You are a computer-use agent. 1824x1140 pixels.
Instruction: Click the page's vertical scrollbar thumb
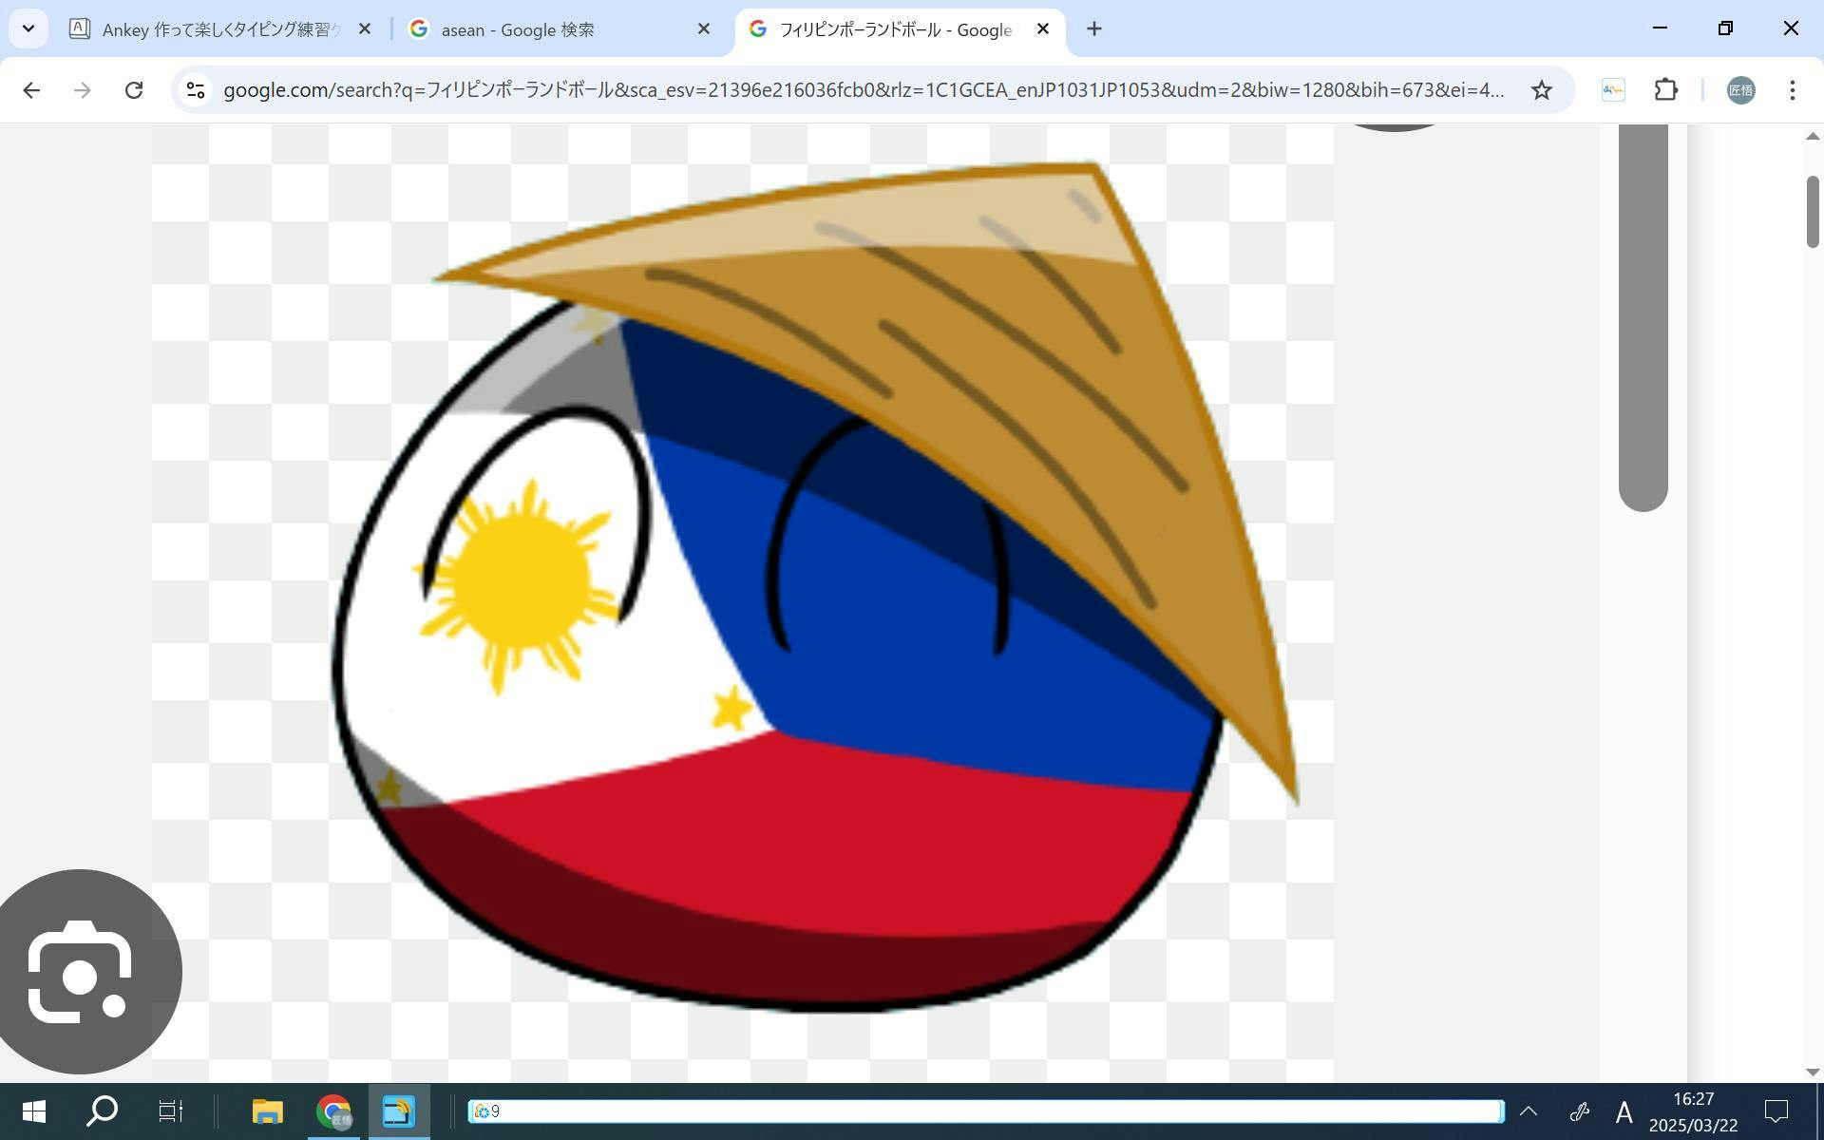(1813, 211)
